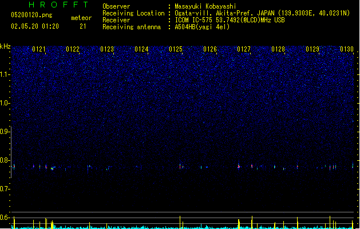Click the 0130 time marker

(x=347, y=49)
